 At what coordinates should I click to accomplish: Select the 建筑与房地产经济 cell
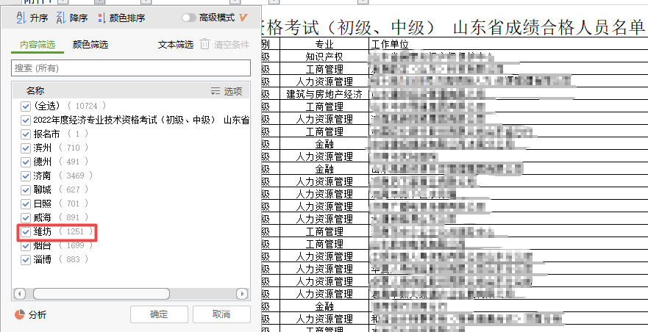tap(324, 94)
